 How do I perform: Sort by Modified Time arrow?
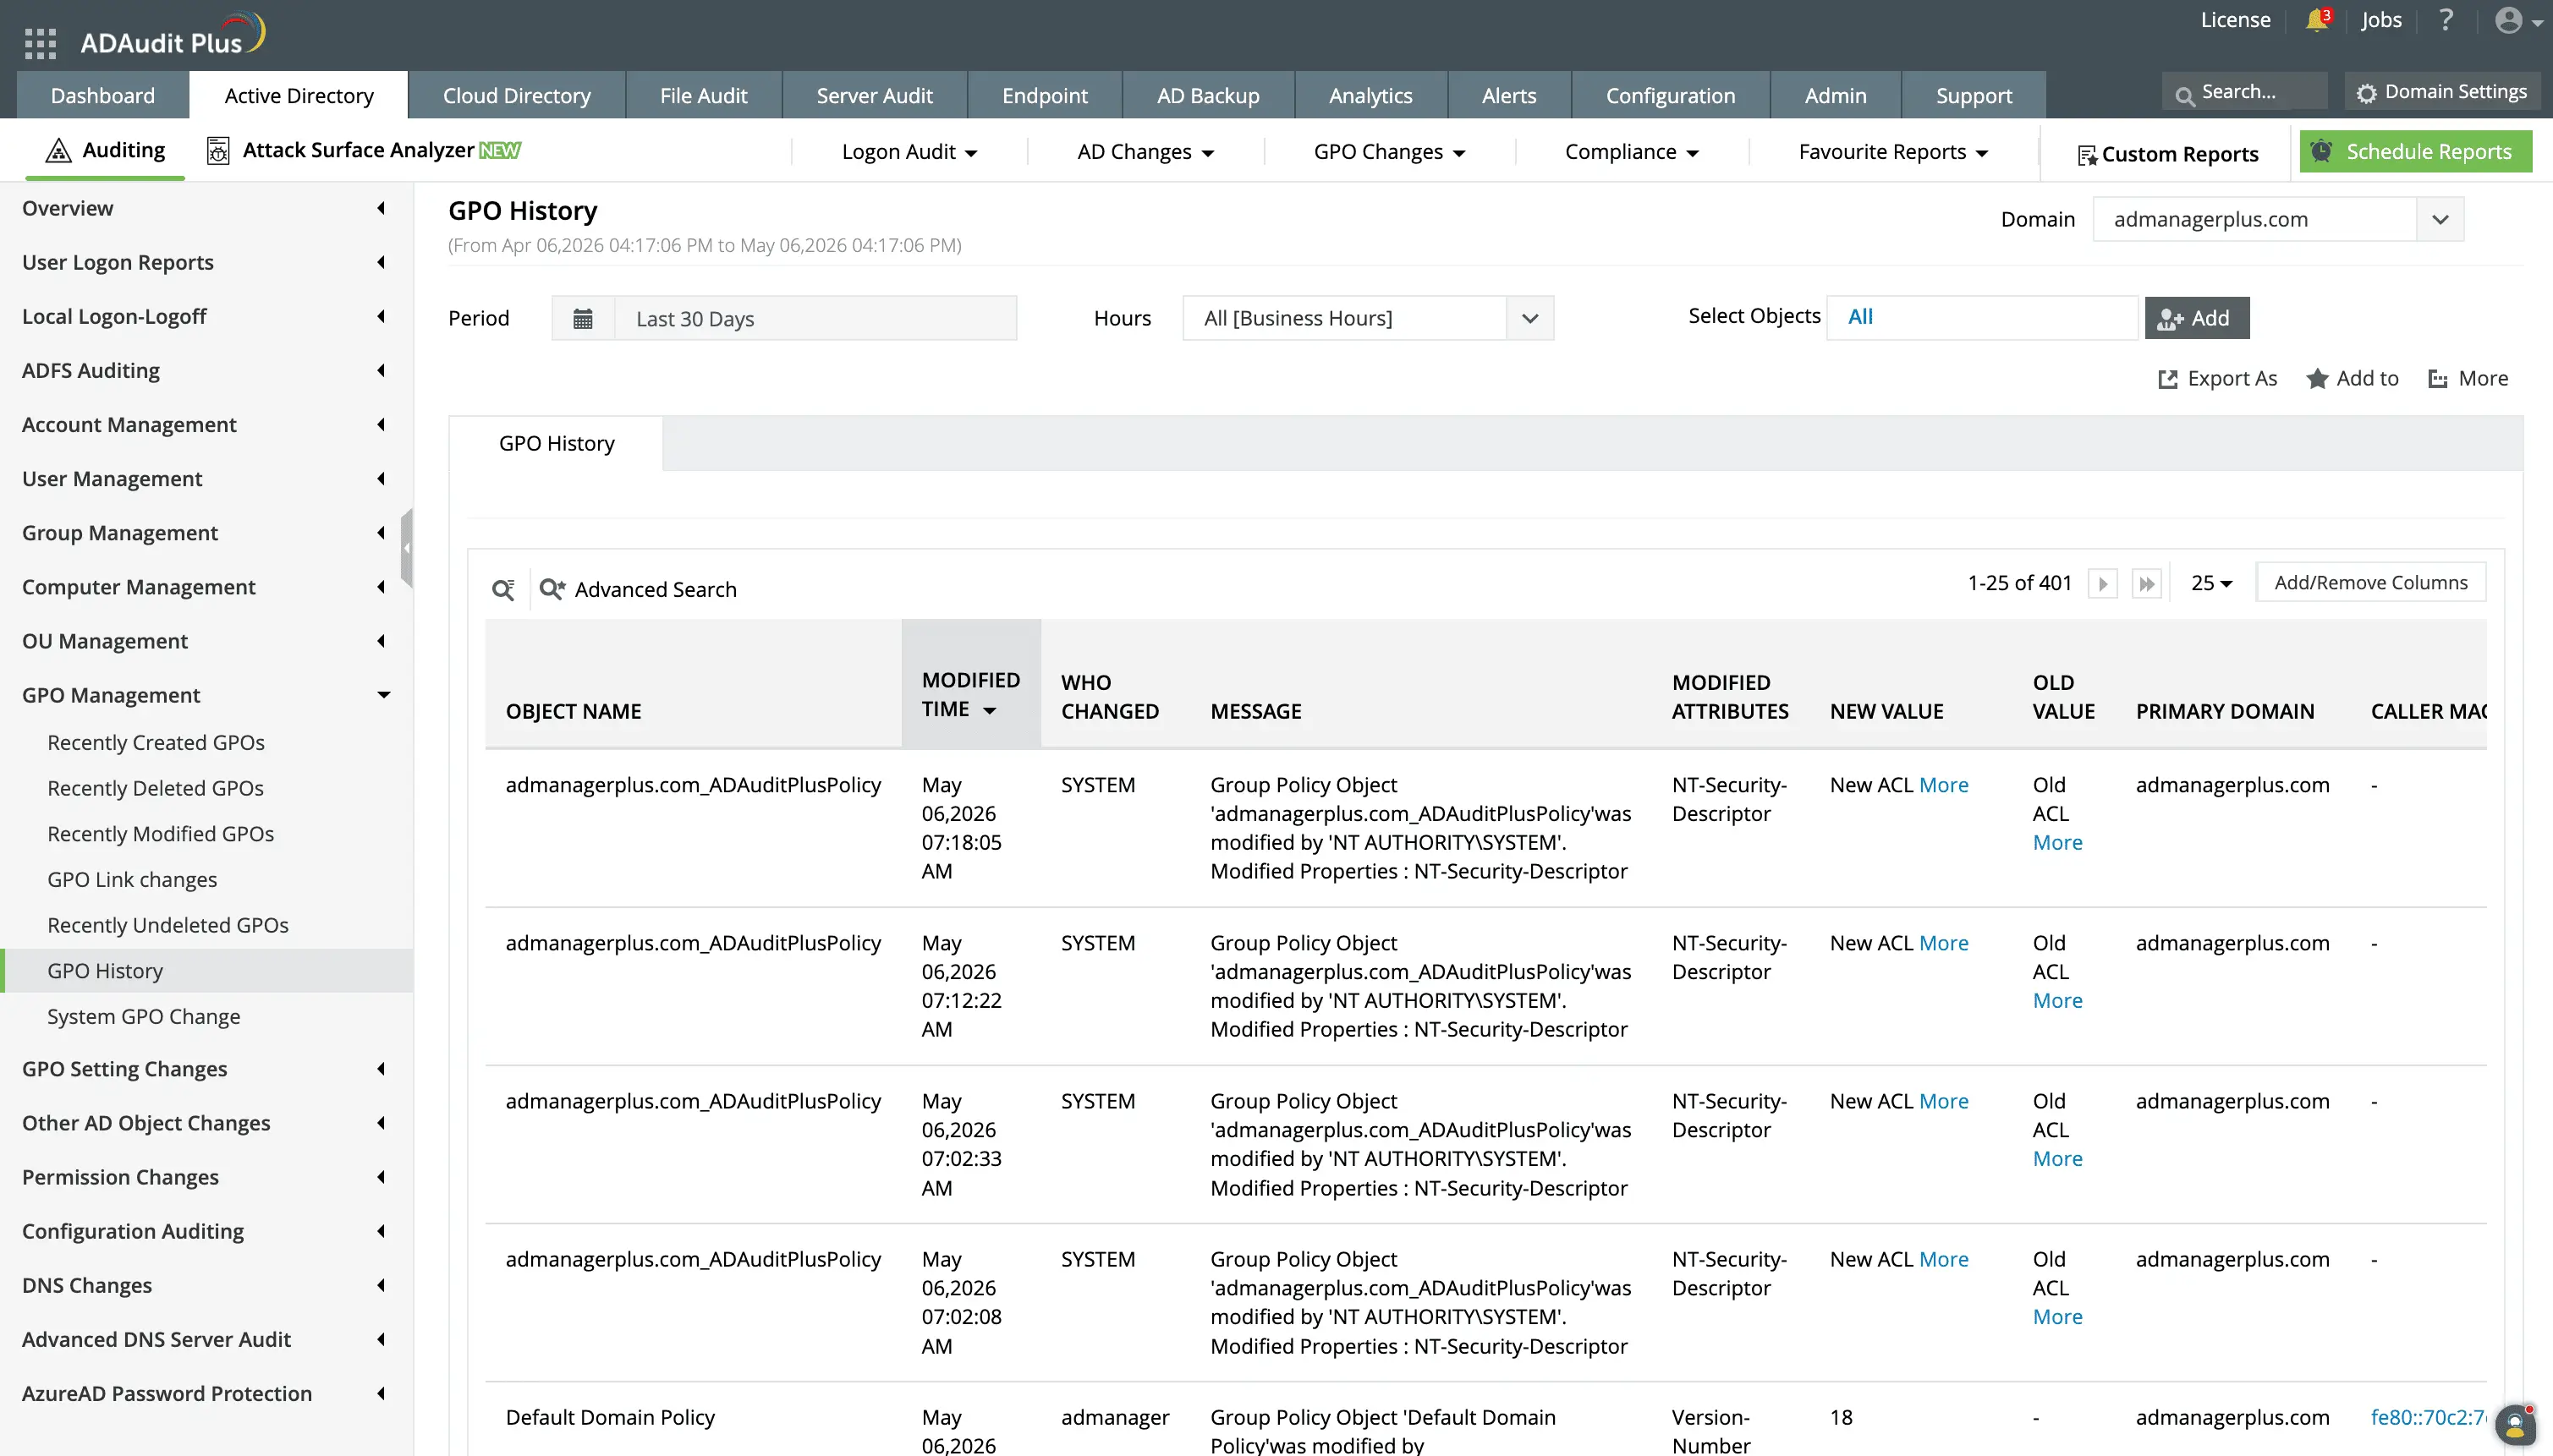coord(990,710)
